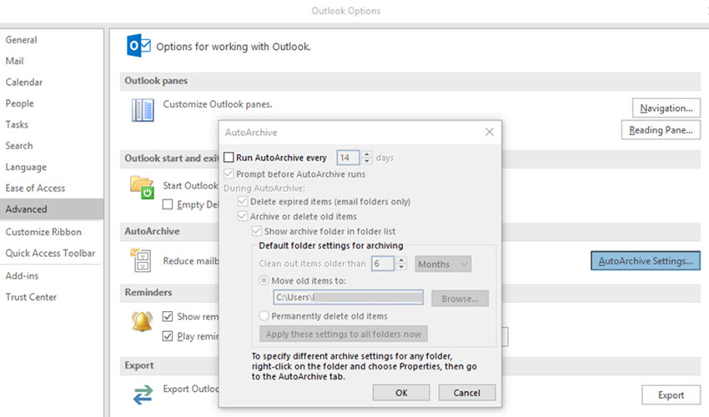Click the AutoArchive Settings... button
The height and width of the screenshot is (417, 709).
point(646,261)
